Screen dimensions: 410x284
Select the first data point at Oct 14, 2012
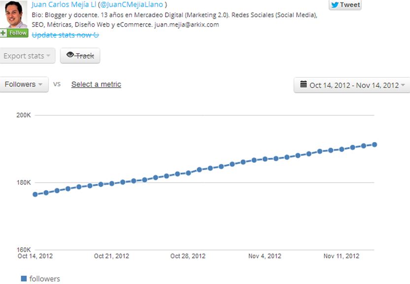click(x=35, y=194)
